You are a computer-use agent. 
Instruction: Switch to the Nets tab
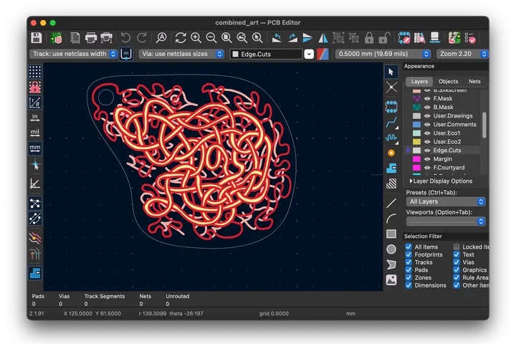(x=474, y=82)
